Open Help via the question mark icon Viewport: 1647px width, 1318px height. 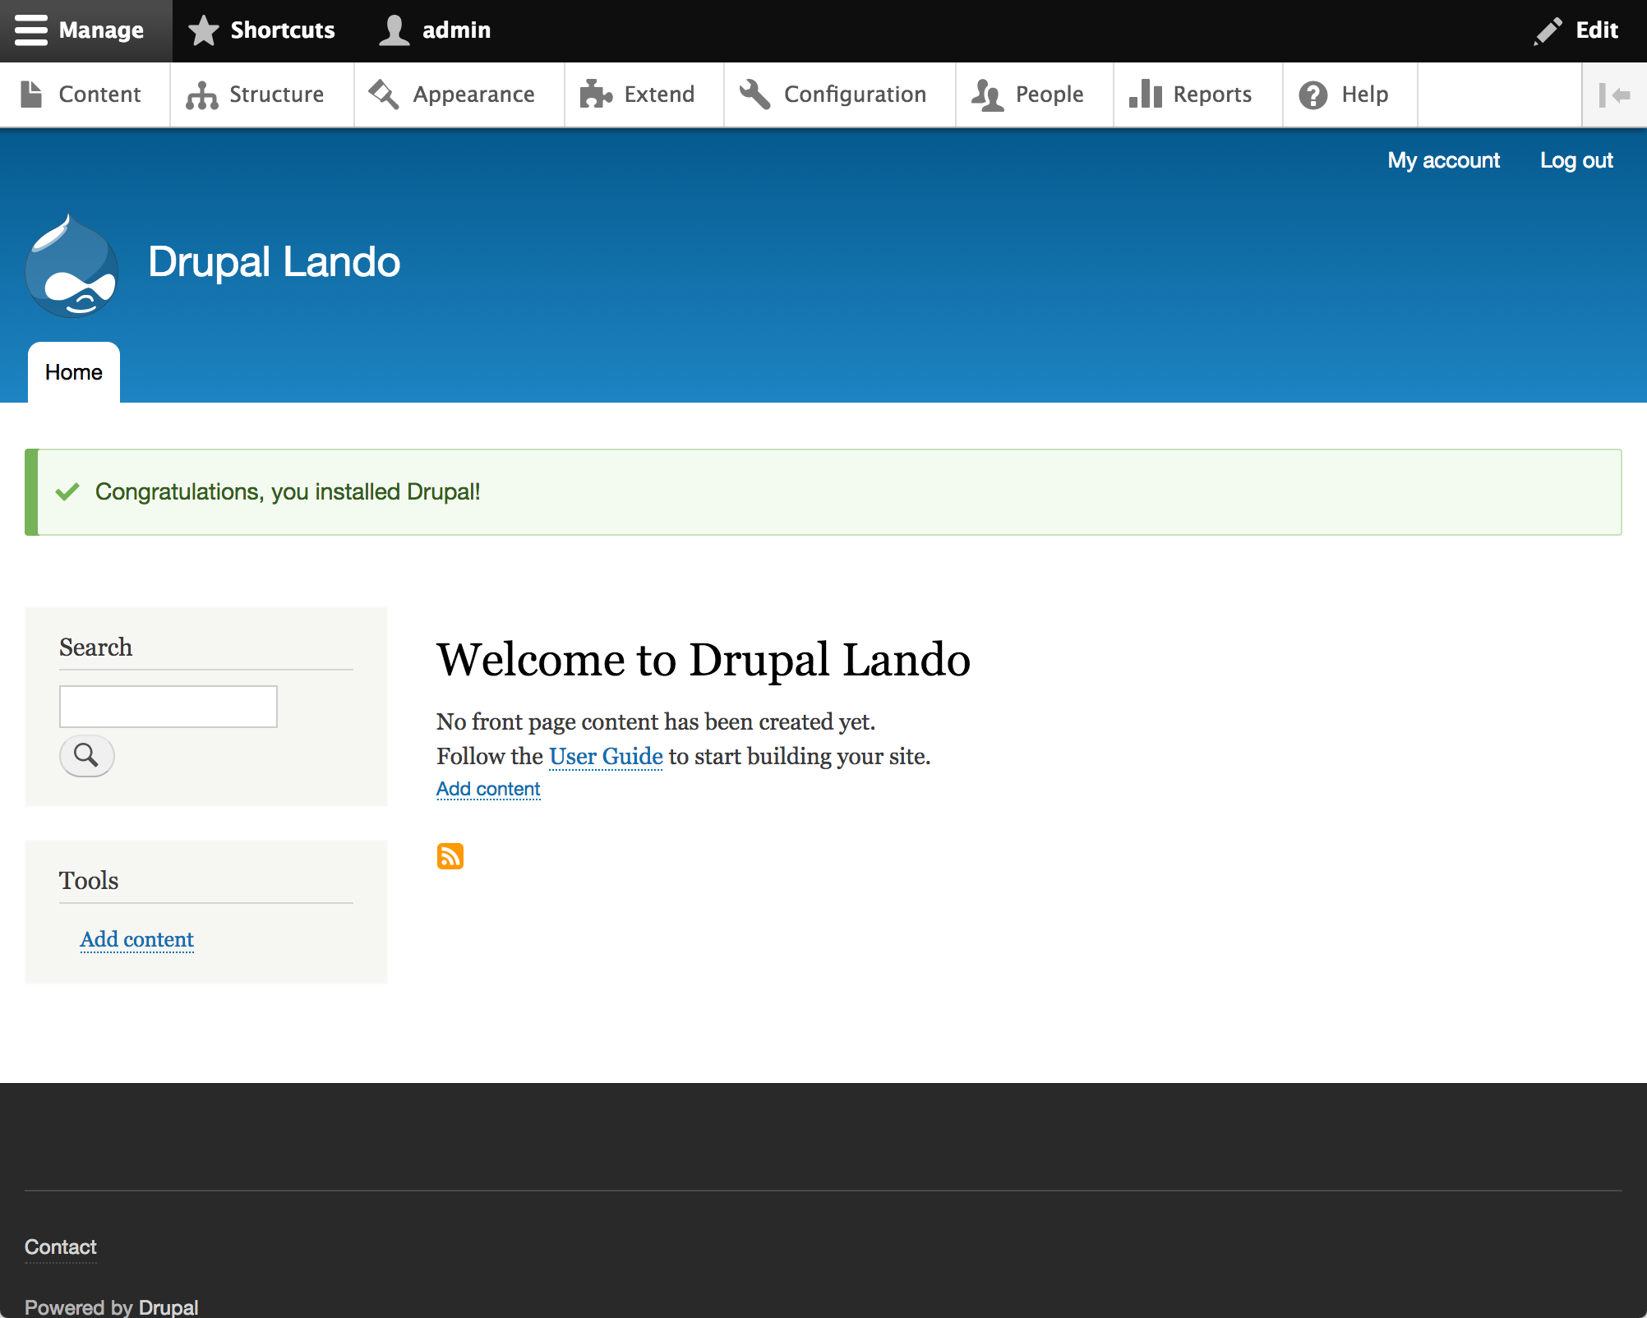coord(1313,94)
